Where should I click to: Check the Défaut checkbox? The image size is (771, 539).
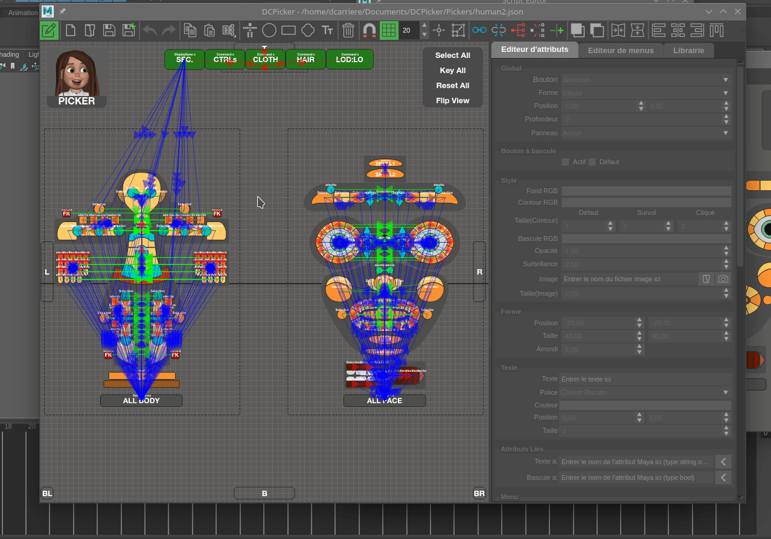[x=592, y=162]
